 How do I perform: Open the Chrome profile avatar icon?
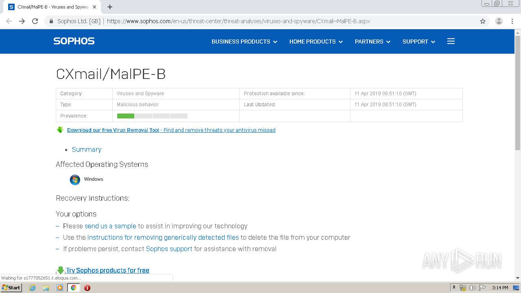tap(499, 21)
